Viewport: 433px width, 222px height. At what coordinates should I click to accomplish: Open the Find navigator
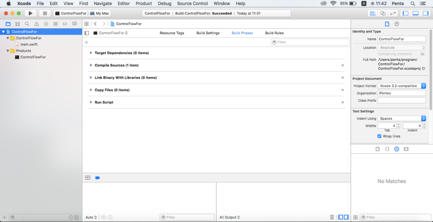tap(27, 24)
